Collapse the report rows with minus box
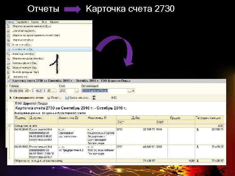235x176 pixels. 9,126
